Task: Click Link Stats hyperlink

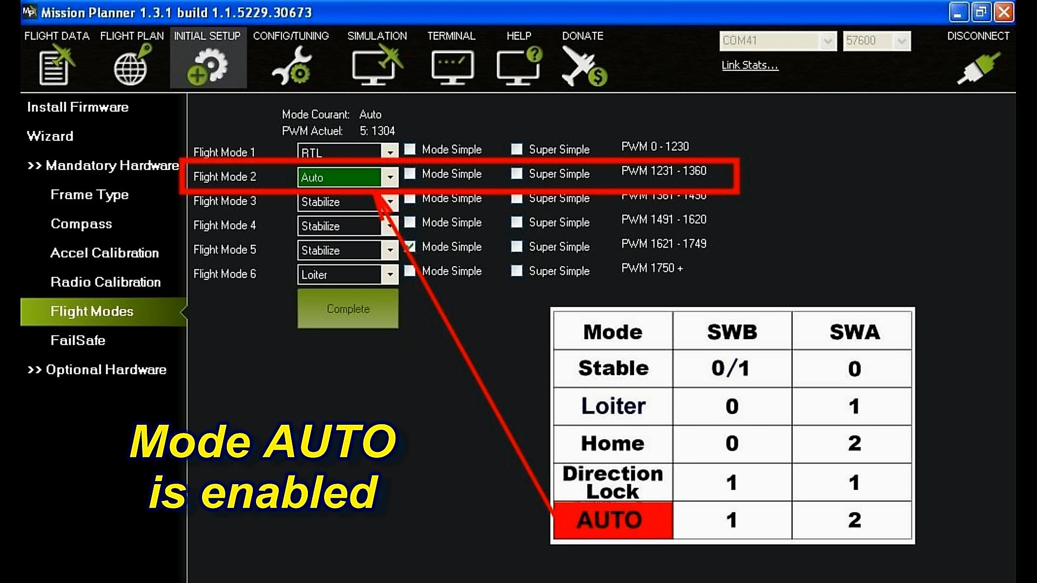Action: point(750,65)
